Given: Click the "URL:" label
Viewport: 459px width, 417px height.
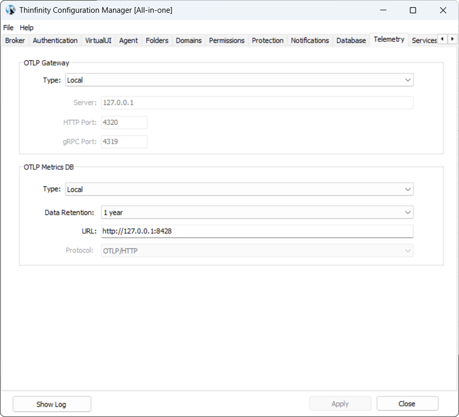Looking at the screenshot, I should click(x=89, y=231).
